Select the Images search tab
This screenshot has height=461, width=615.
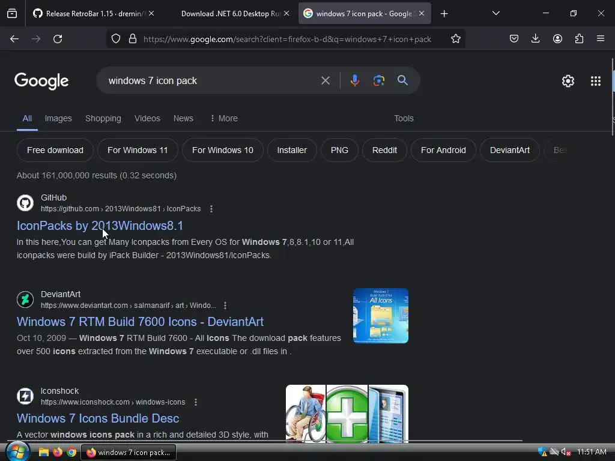tap(58, 118)
